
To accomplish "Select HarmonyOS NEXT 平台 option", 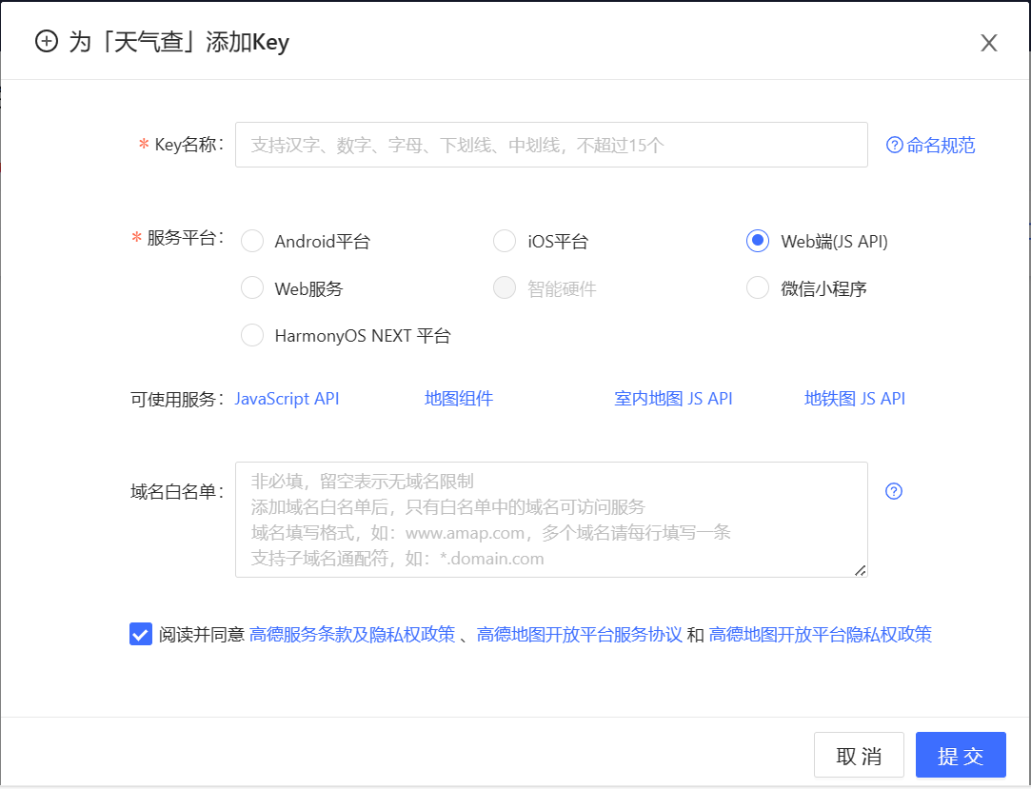I will pyautogui.click(x=252, y=335).
